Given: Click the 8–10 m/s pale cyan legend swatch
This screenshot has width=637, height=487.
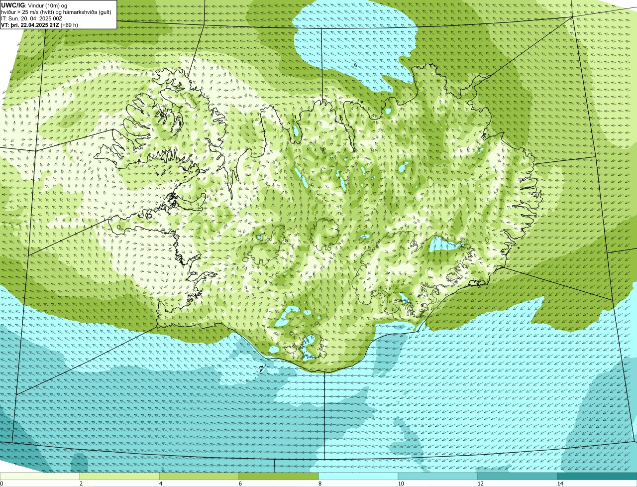Looking at the screenshot, I should (358, 476).
